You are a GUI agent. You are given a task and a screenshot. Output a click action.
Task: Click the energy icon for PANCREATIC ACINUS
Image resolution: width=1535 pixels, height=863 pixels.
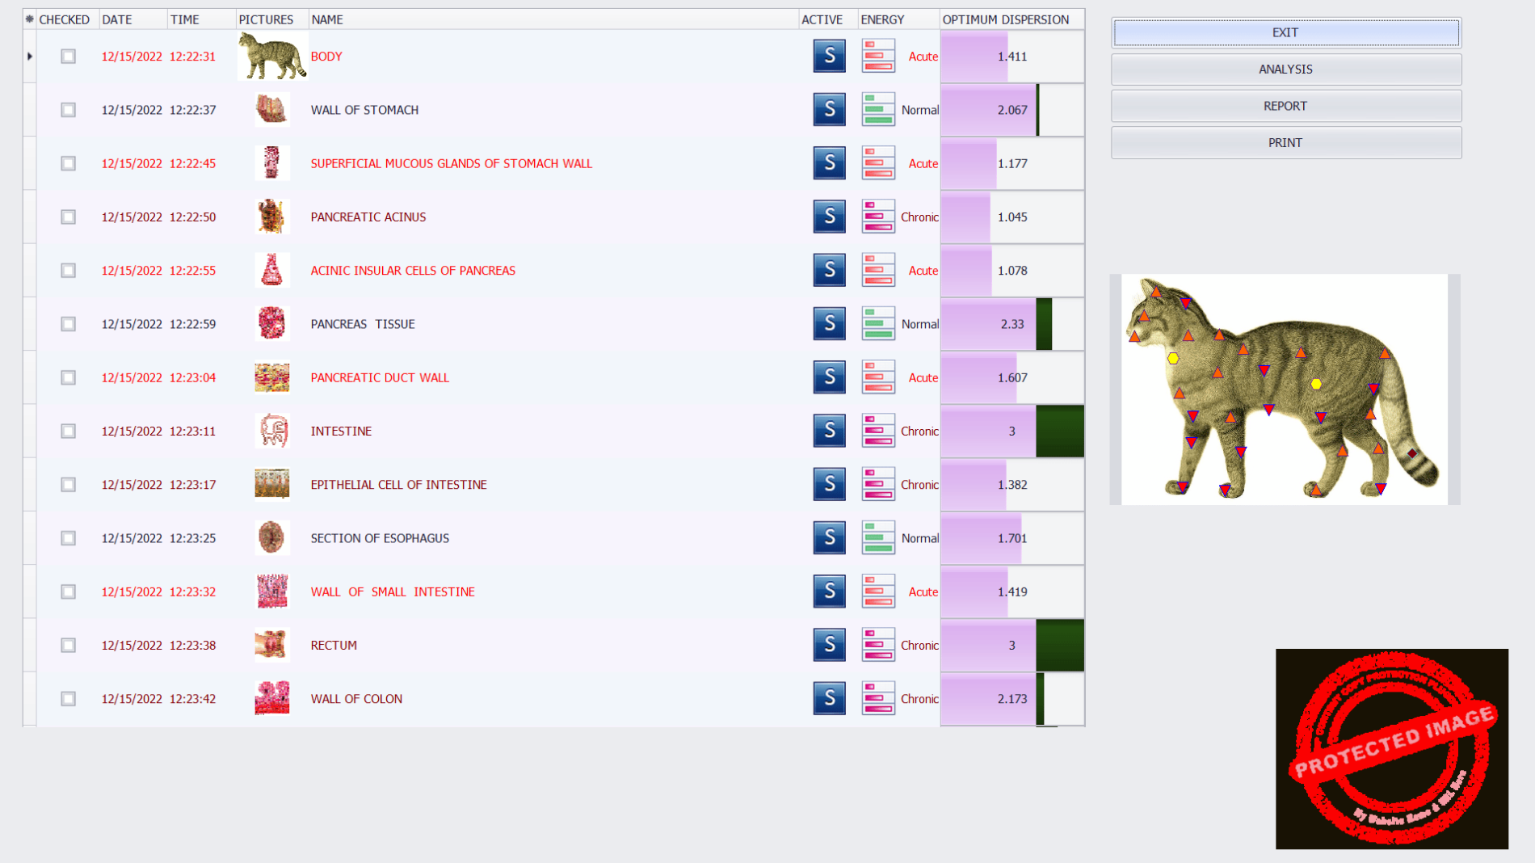tap(877, 217)
